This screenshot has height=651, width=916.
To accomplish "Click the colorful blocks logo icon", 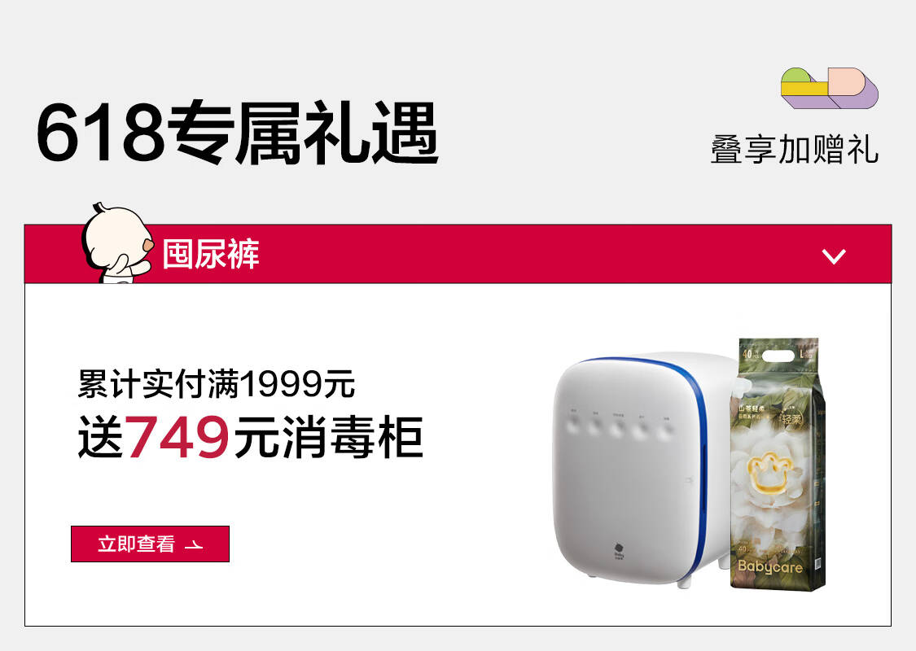I will [830, 88].
